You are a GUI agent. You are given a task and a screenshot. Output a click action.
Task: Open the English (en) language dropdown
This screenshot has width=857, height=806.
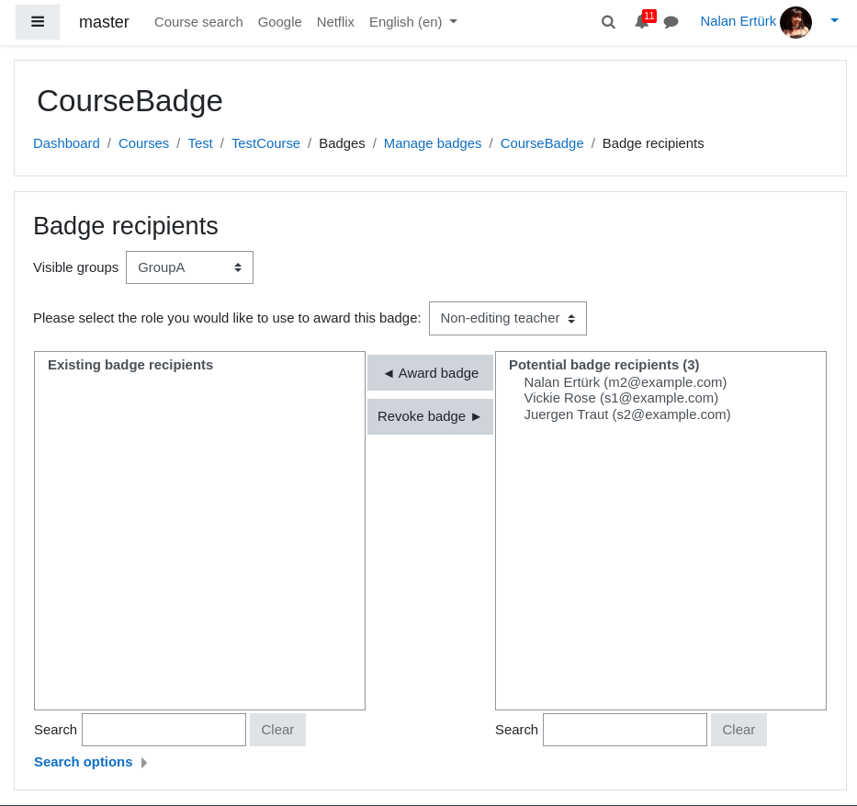[x=412, y=22]
